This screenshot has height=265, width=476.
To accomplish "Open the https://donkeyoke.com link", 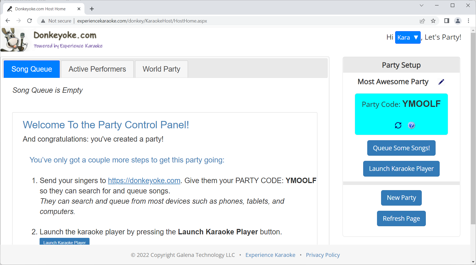I will (144, 181).
